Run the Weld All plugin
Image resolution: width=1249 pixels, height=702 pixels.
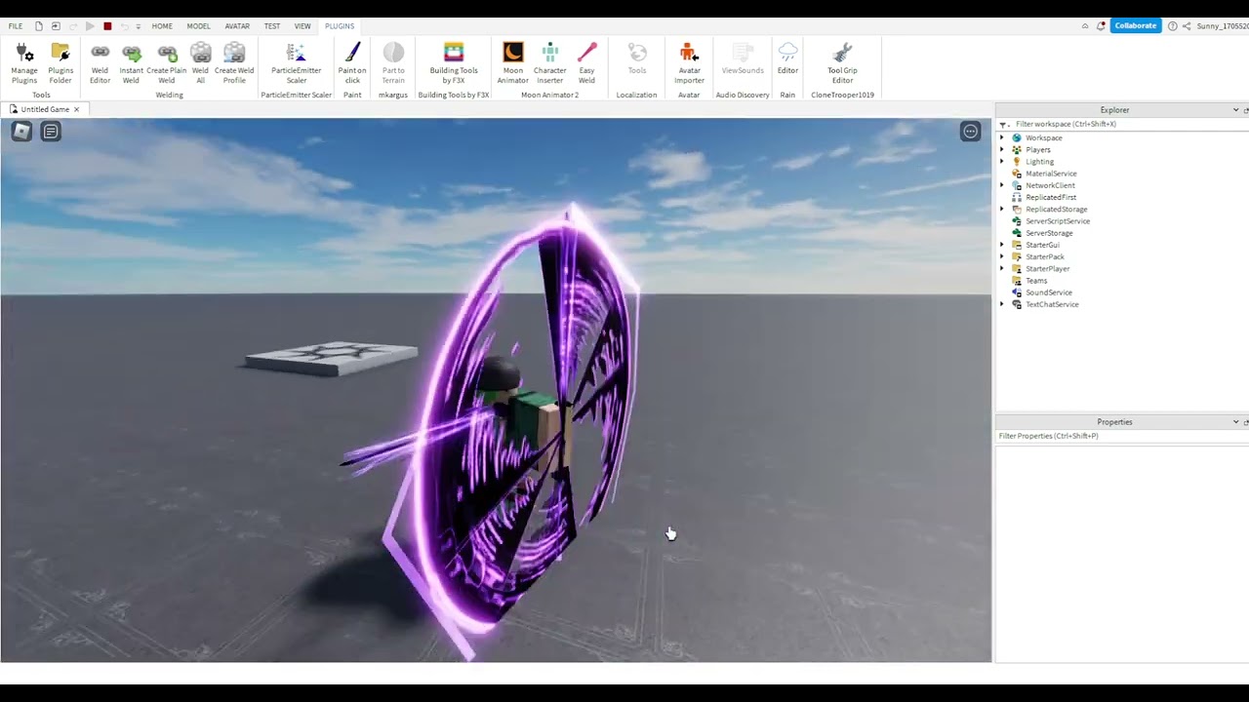coord(200,63)
